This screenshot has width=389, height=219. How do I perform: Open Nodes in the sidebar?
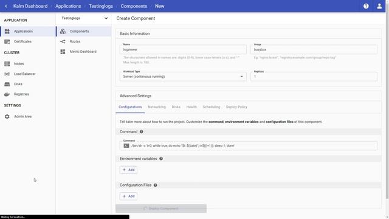coord(19,64)
